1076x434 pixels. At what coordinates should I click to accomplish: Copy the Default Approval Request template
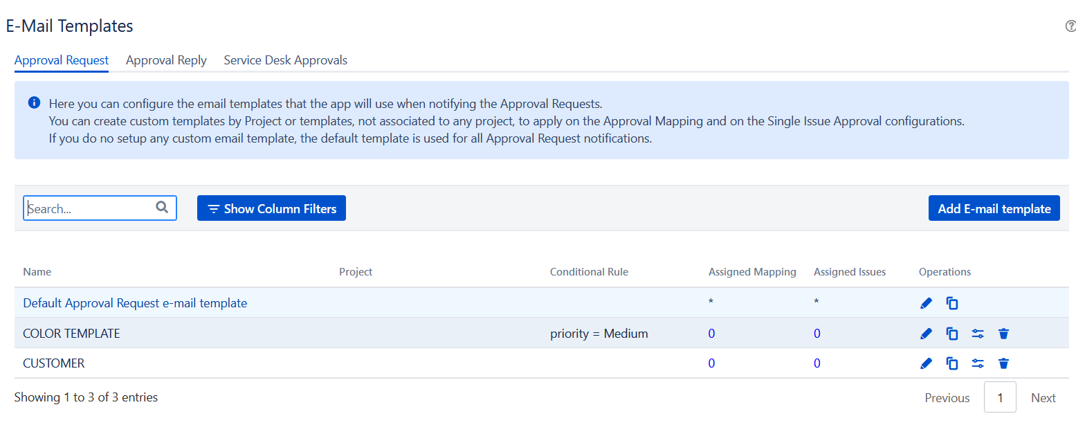(x=952, y=303)
